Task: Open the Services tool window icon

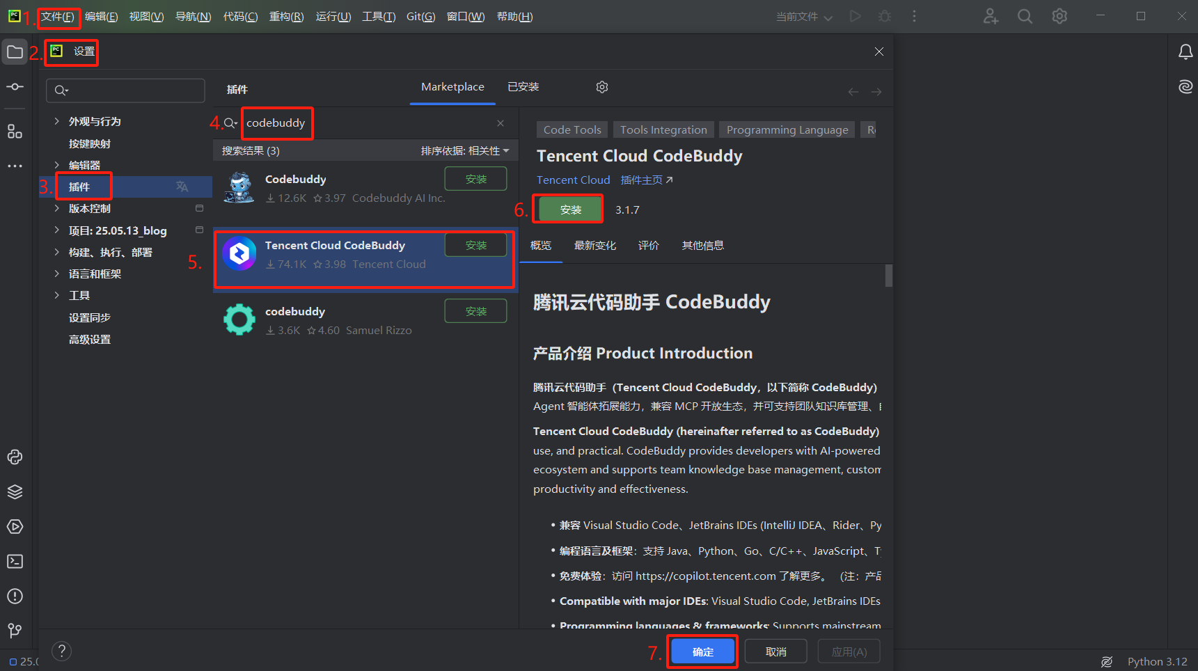Action: 15,527
